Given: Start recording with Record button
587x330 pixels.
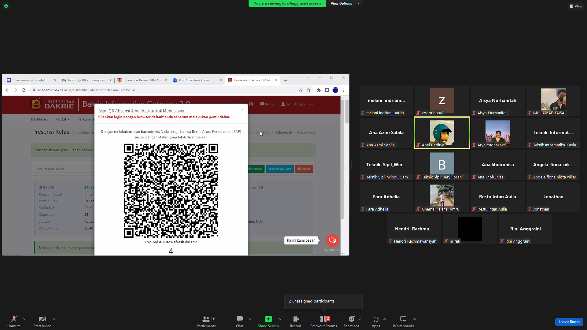Looking at the screenshot, I should click(295, 321).
